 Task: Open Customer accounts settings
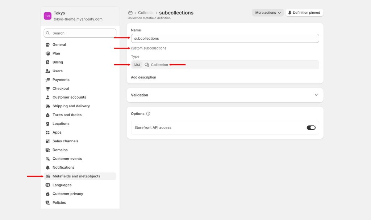pos(80,97)
